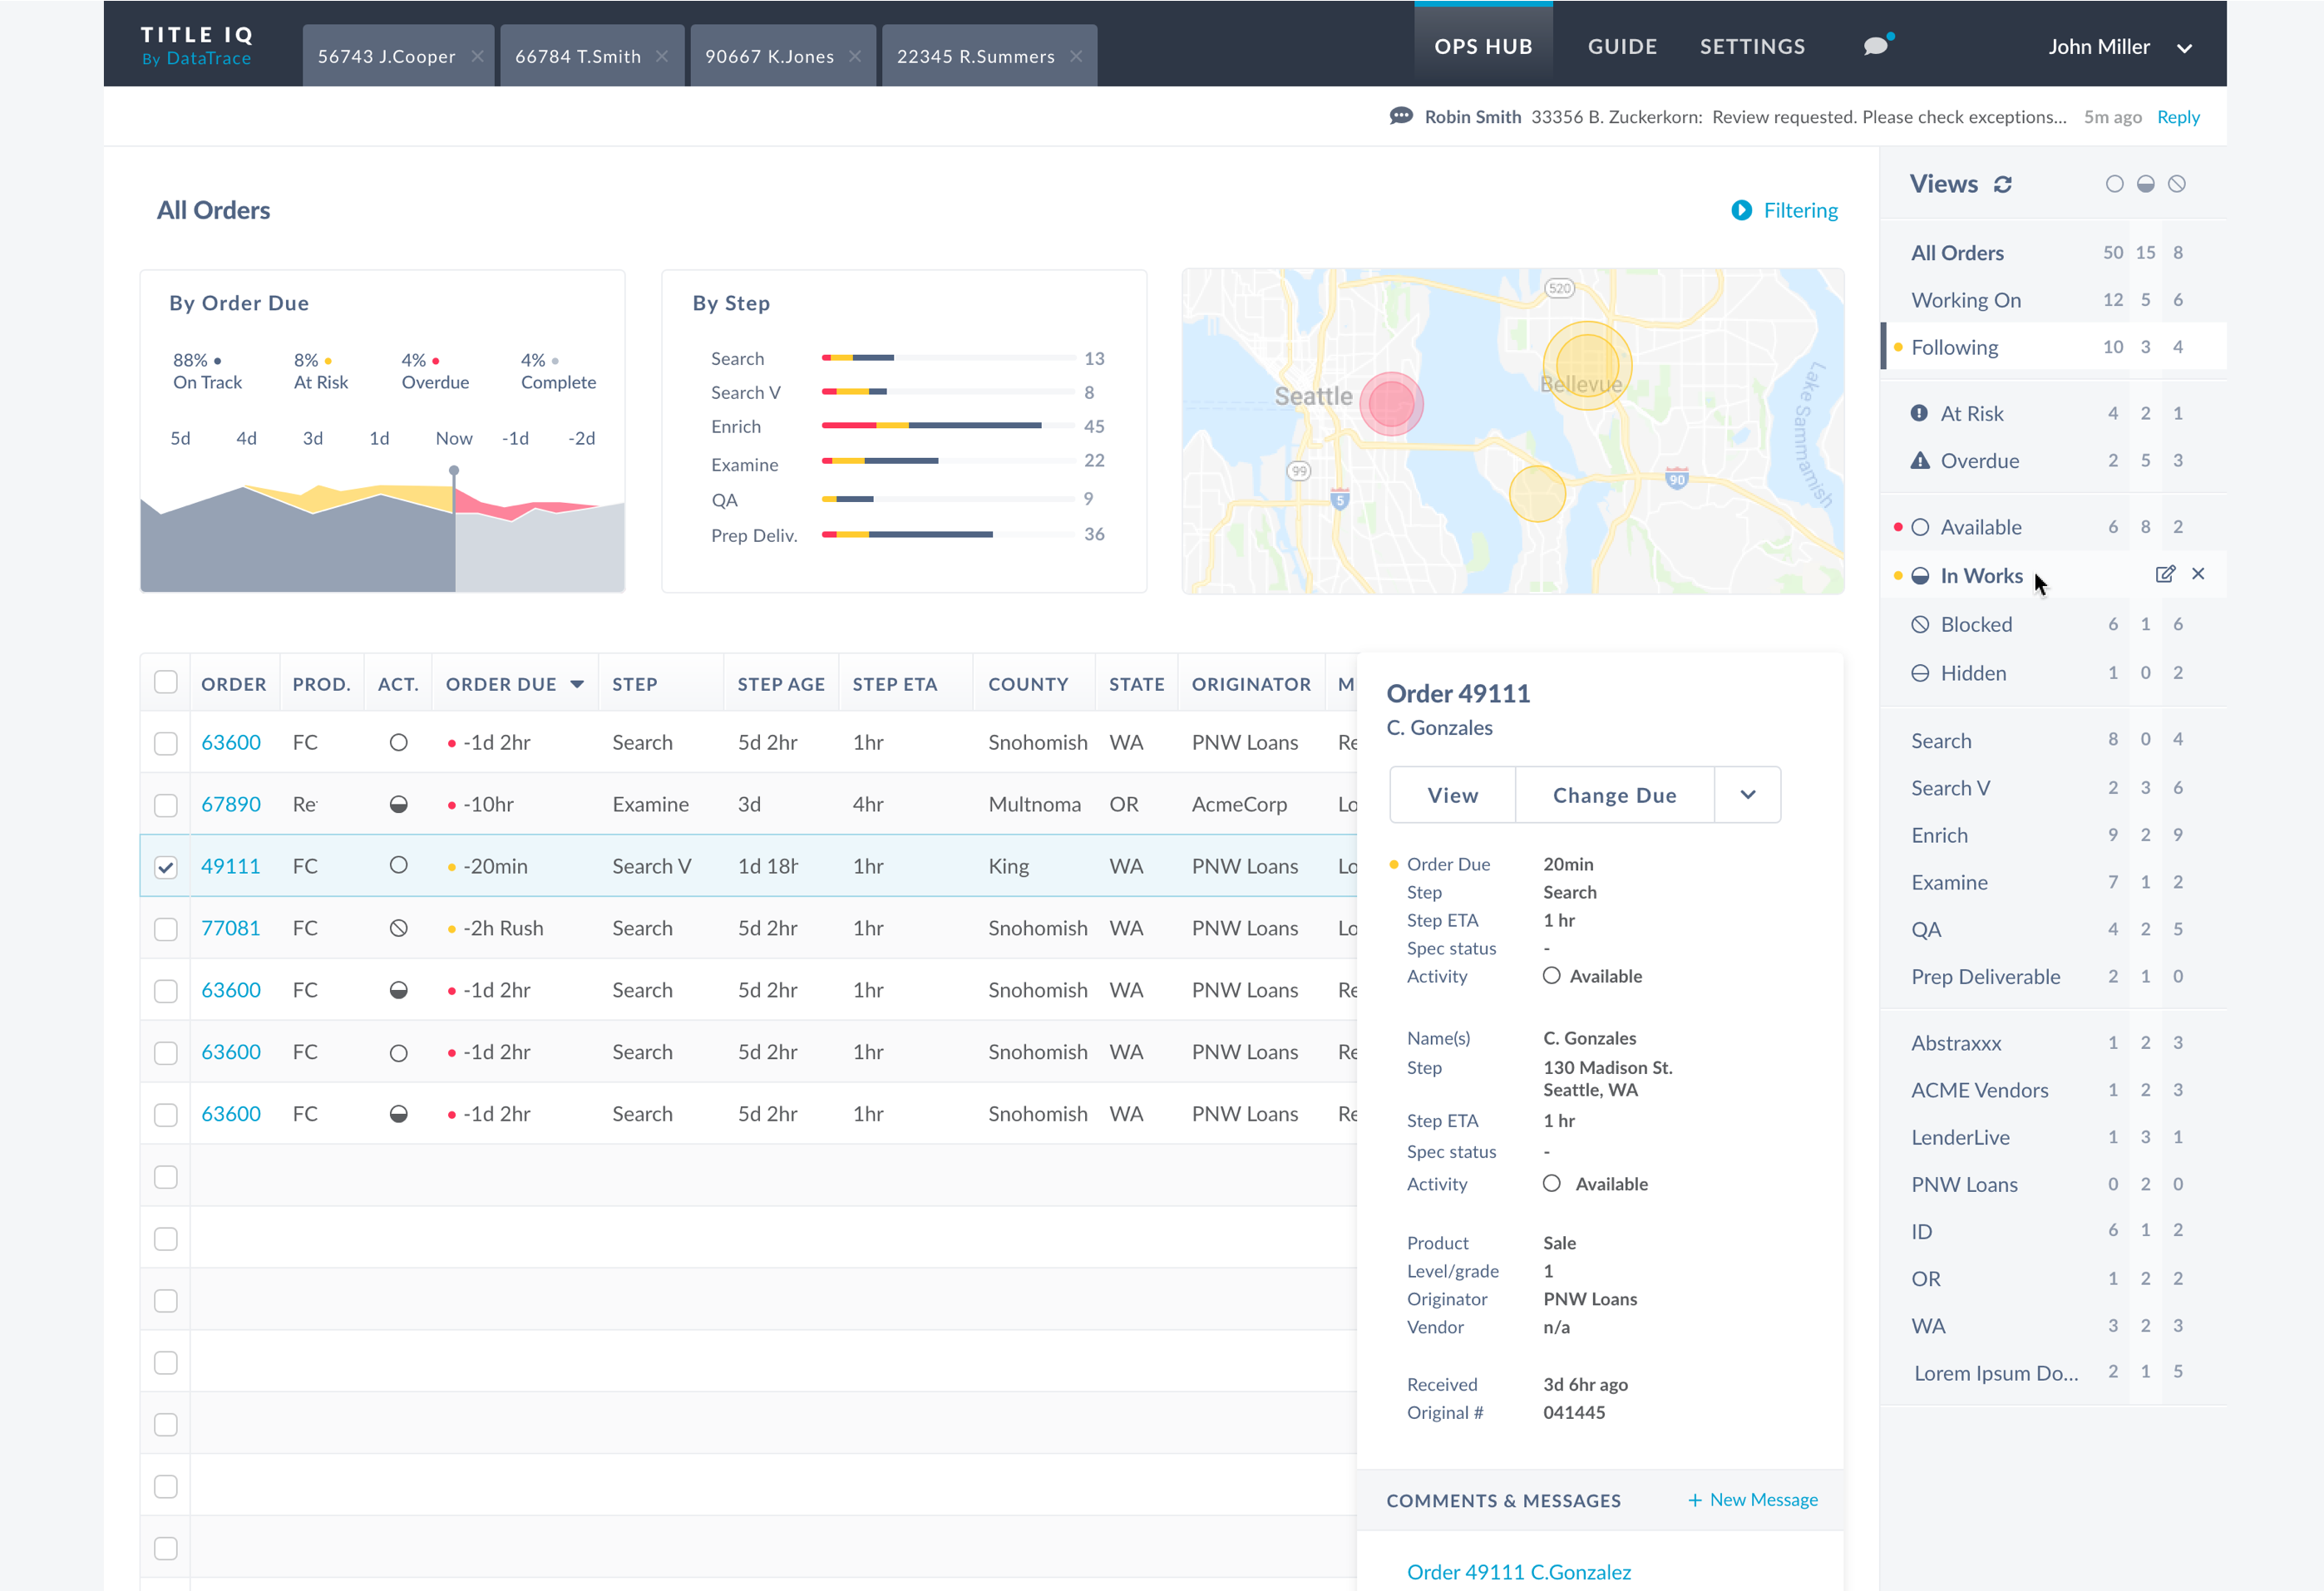Expand the Change Due dropdown arrow
This screenshot has width=2324, height=1591.
tap(1747, 795)
